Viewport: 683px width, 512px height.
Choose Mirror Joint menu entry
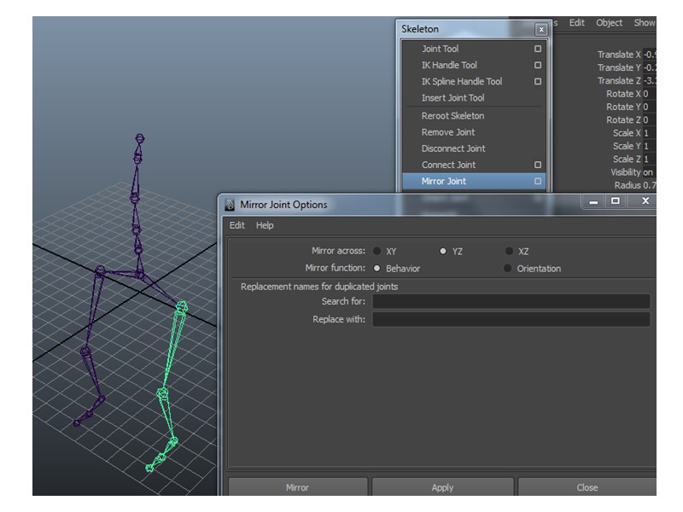(474, 181)
